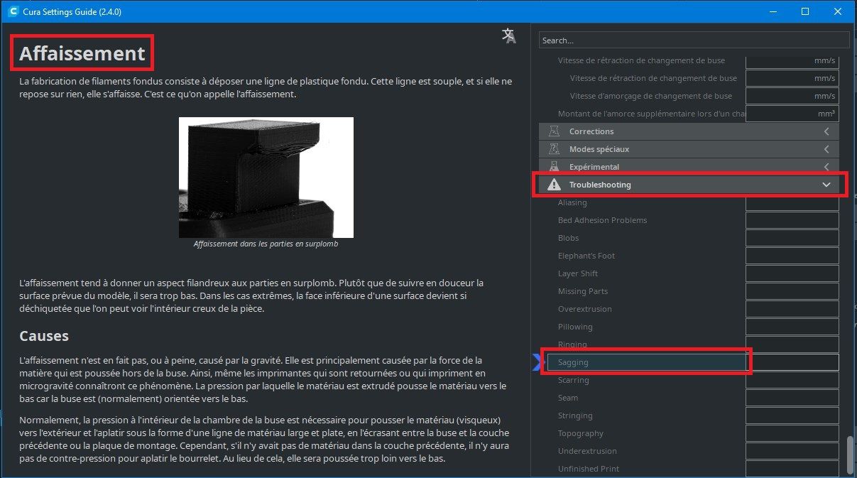Image resolution: width=857 pixels, height=478 pixels.
Task: Open the Scarring article
Action: (x=573, y=380)
